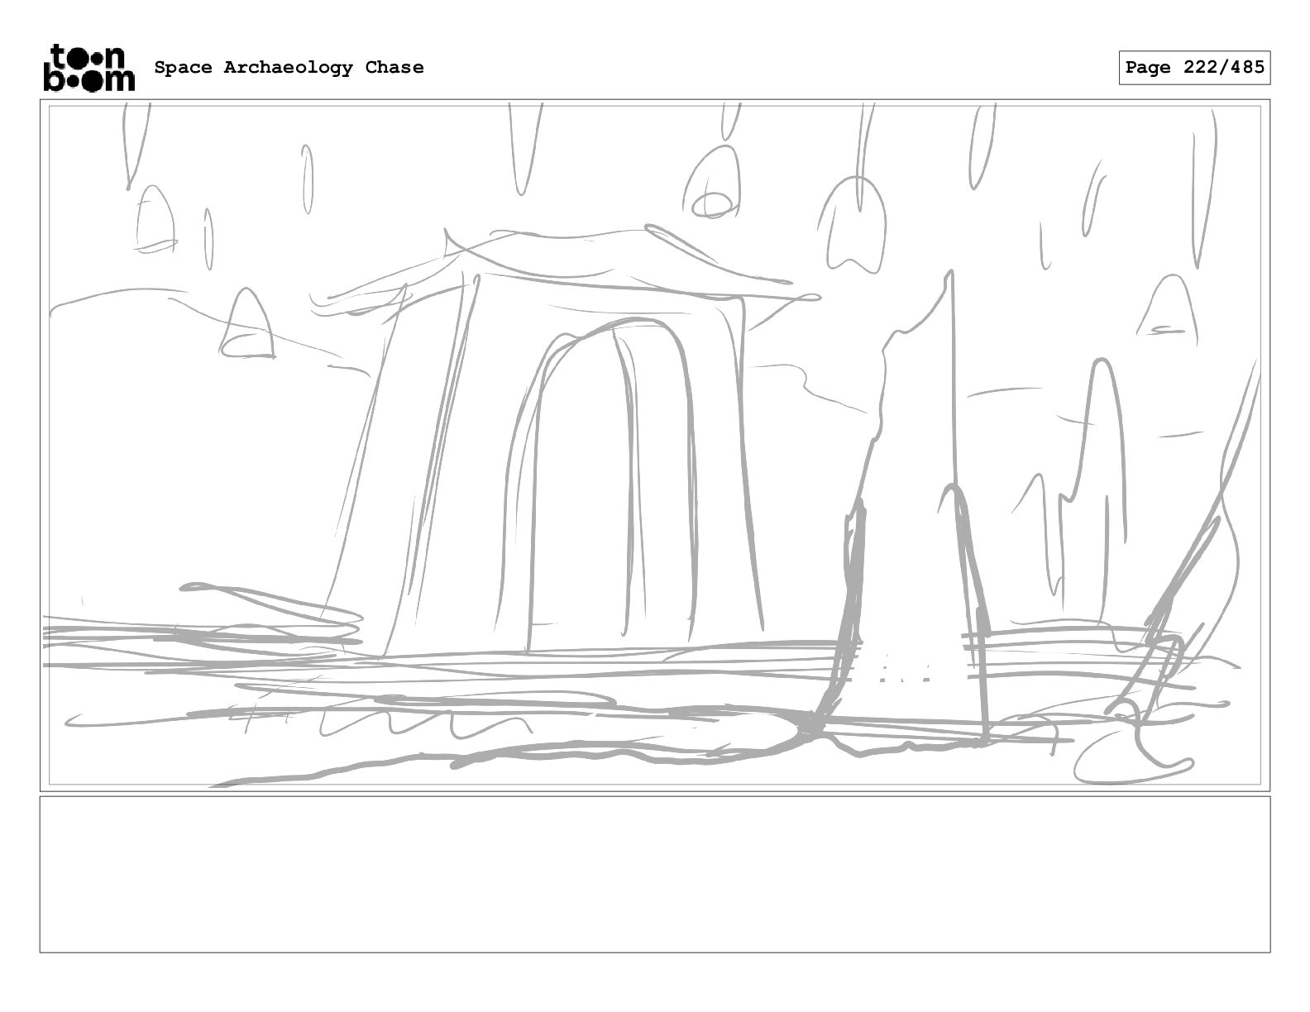Click the Toon Boom logo
This screenshot has height=1012, width=1310.
click(x=88, y=67)
